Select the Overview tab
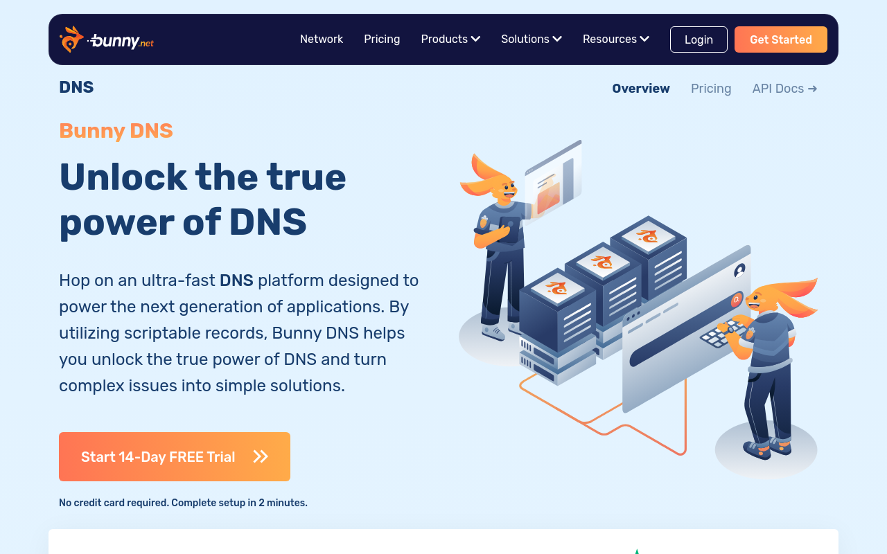The image size is (887, 554). coord(641,89)
